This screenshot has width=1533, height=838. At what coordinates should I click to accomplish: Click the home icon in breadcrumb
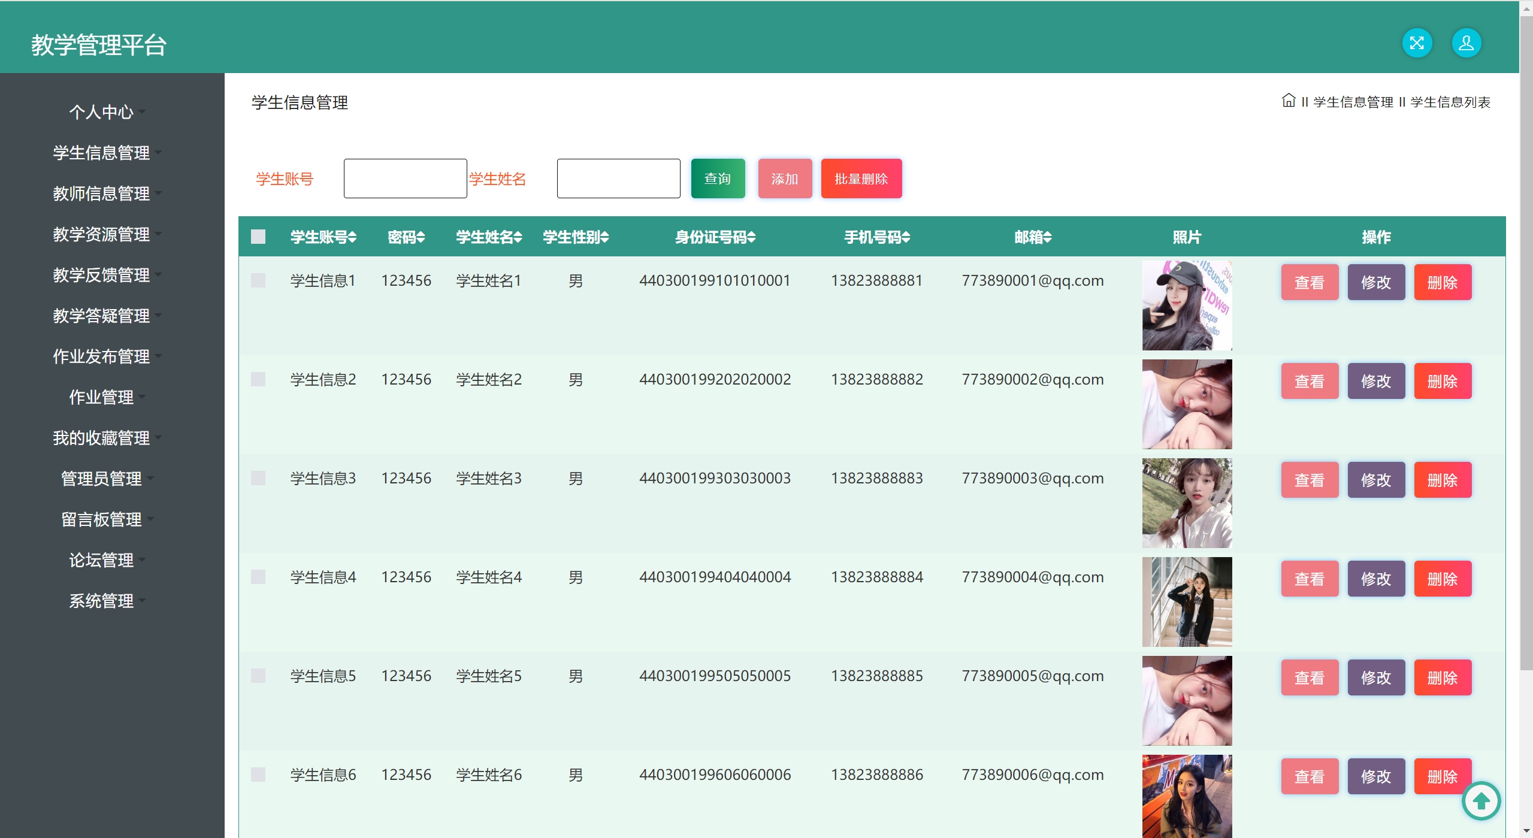point(1288,101)
